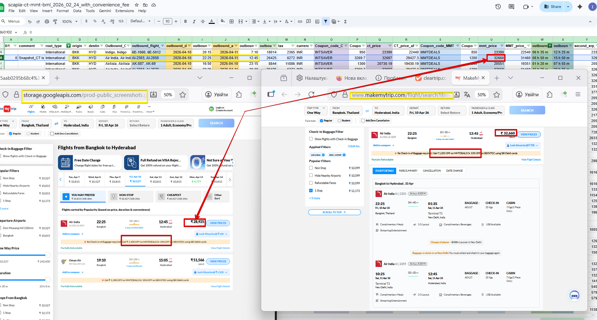Toggle strikethrough formatting in Sheets
597x320 pixels.
tap(203, 21)
